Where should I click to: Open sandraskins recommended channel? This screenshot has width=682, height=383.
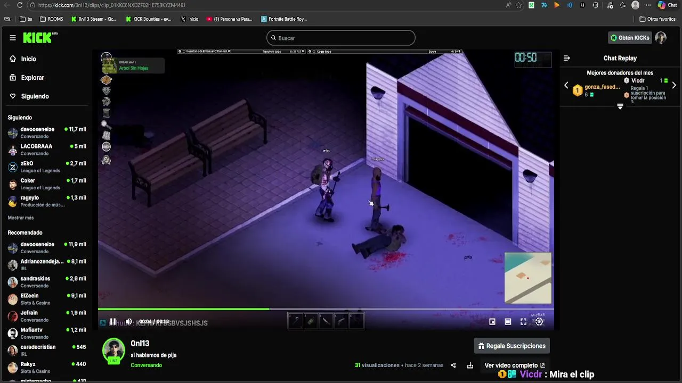pyautogui.click(x=47, y=282)
